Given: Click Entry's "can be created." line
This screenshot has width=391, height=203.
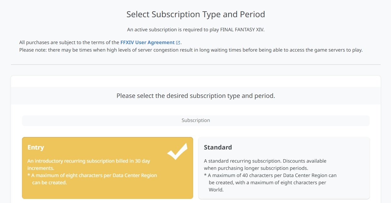Looking at the screenshot, I should tap(50, 183).
